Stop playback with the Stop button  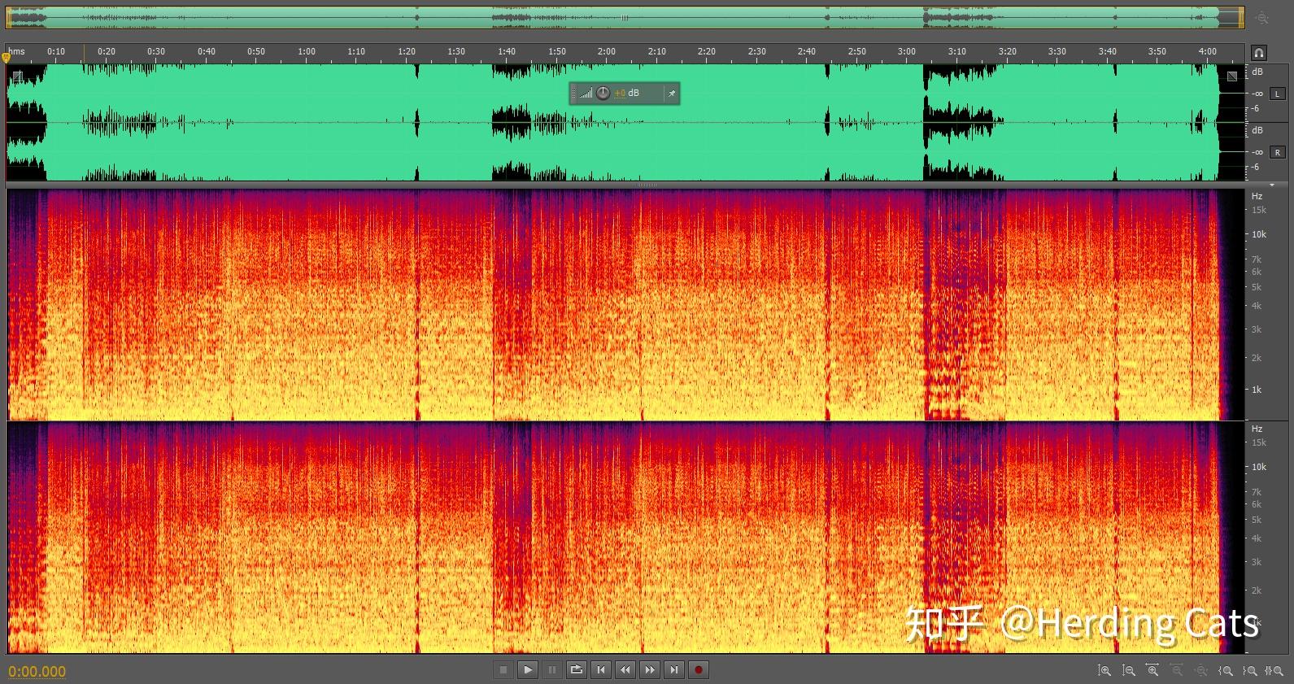tap(503, 670)
